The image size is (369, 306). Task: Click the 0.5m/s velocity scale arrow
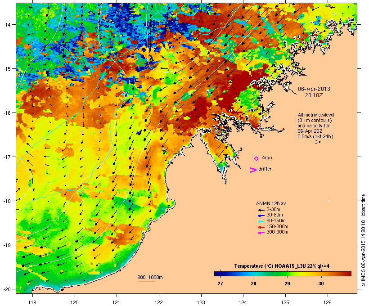(x=312, y=142)
